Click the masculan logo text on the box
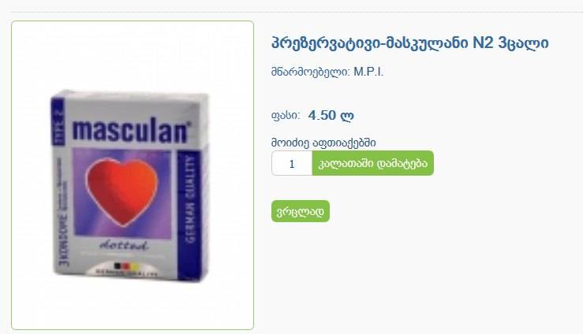583x334 pixels. point(131,132)
